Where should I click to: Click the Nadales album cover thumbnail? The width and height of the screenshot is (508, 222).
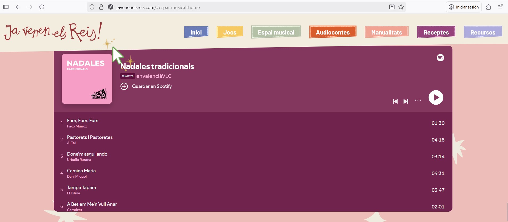[87, 79]
